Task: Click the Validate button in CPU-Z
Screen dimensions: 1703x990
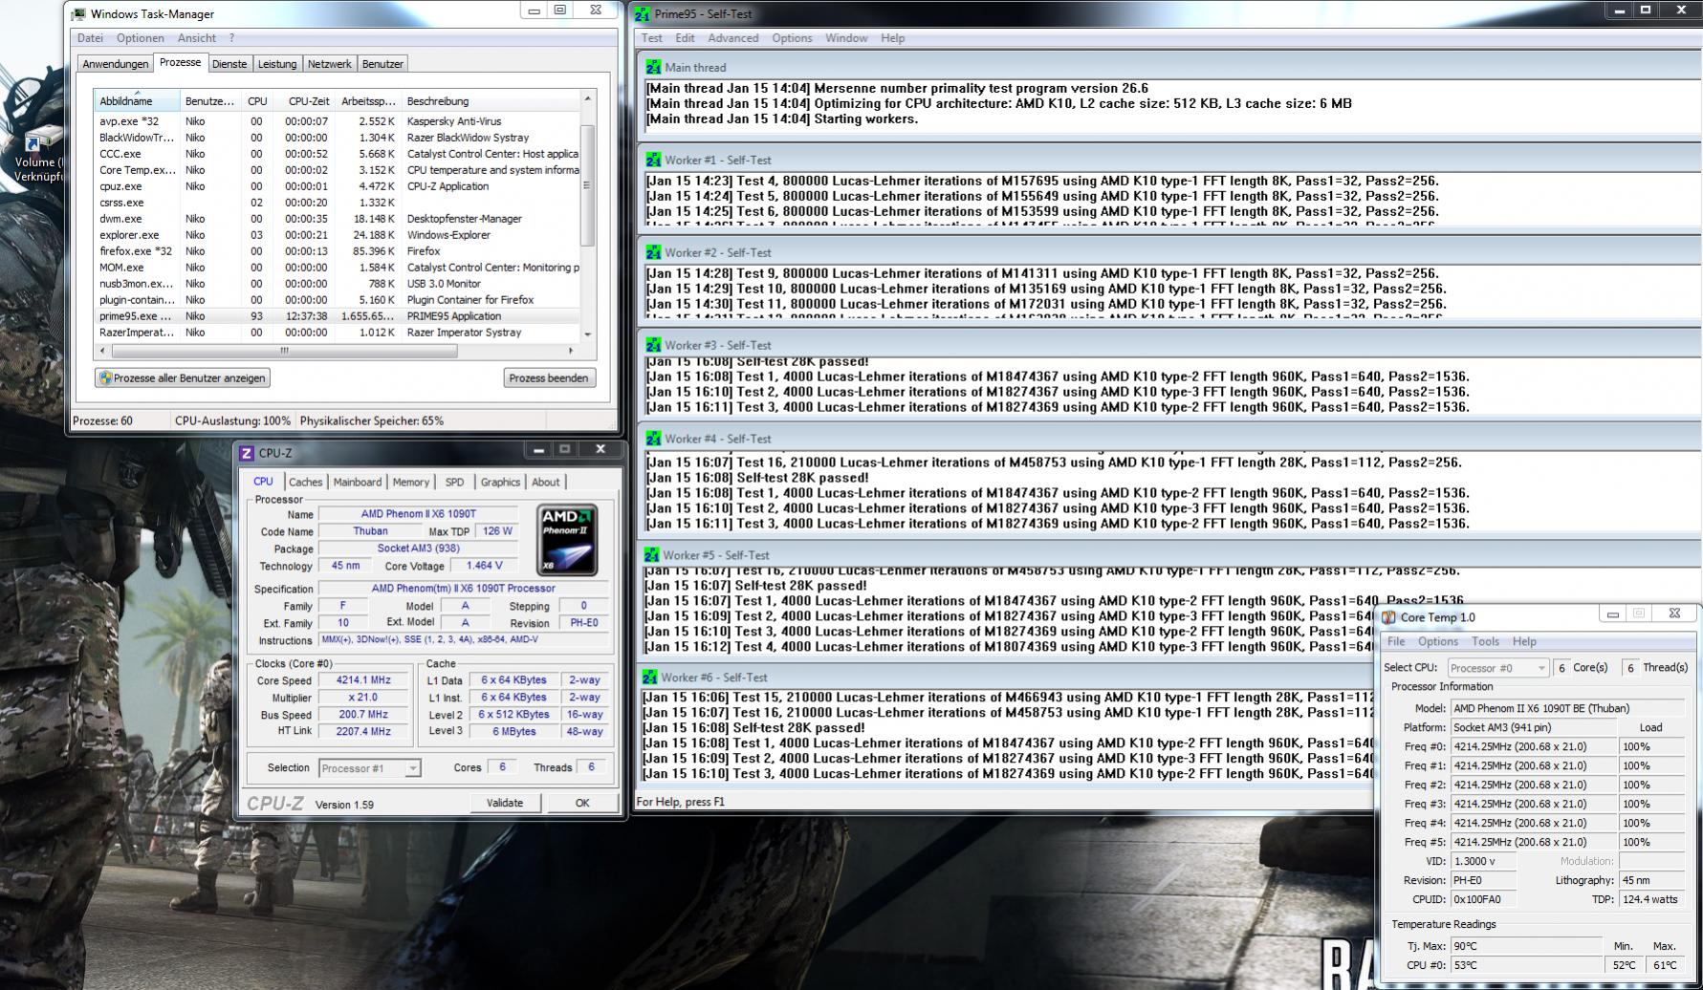Action: tap(505, 804)
